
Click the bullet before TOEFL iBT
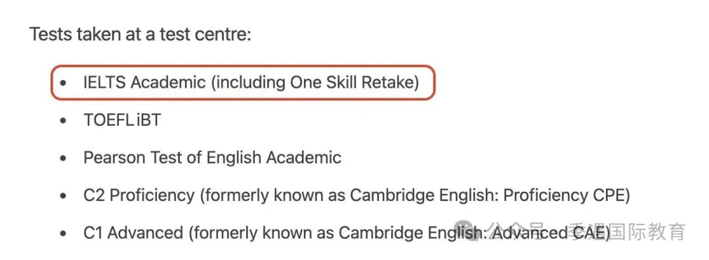click(63, 121)
